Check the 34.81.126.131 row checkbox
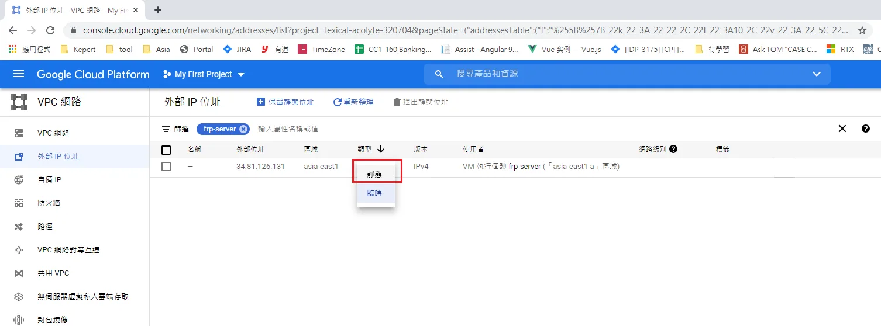Viewport: 881px width, 326px height. click(x=166, y=167)
